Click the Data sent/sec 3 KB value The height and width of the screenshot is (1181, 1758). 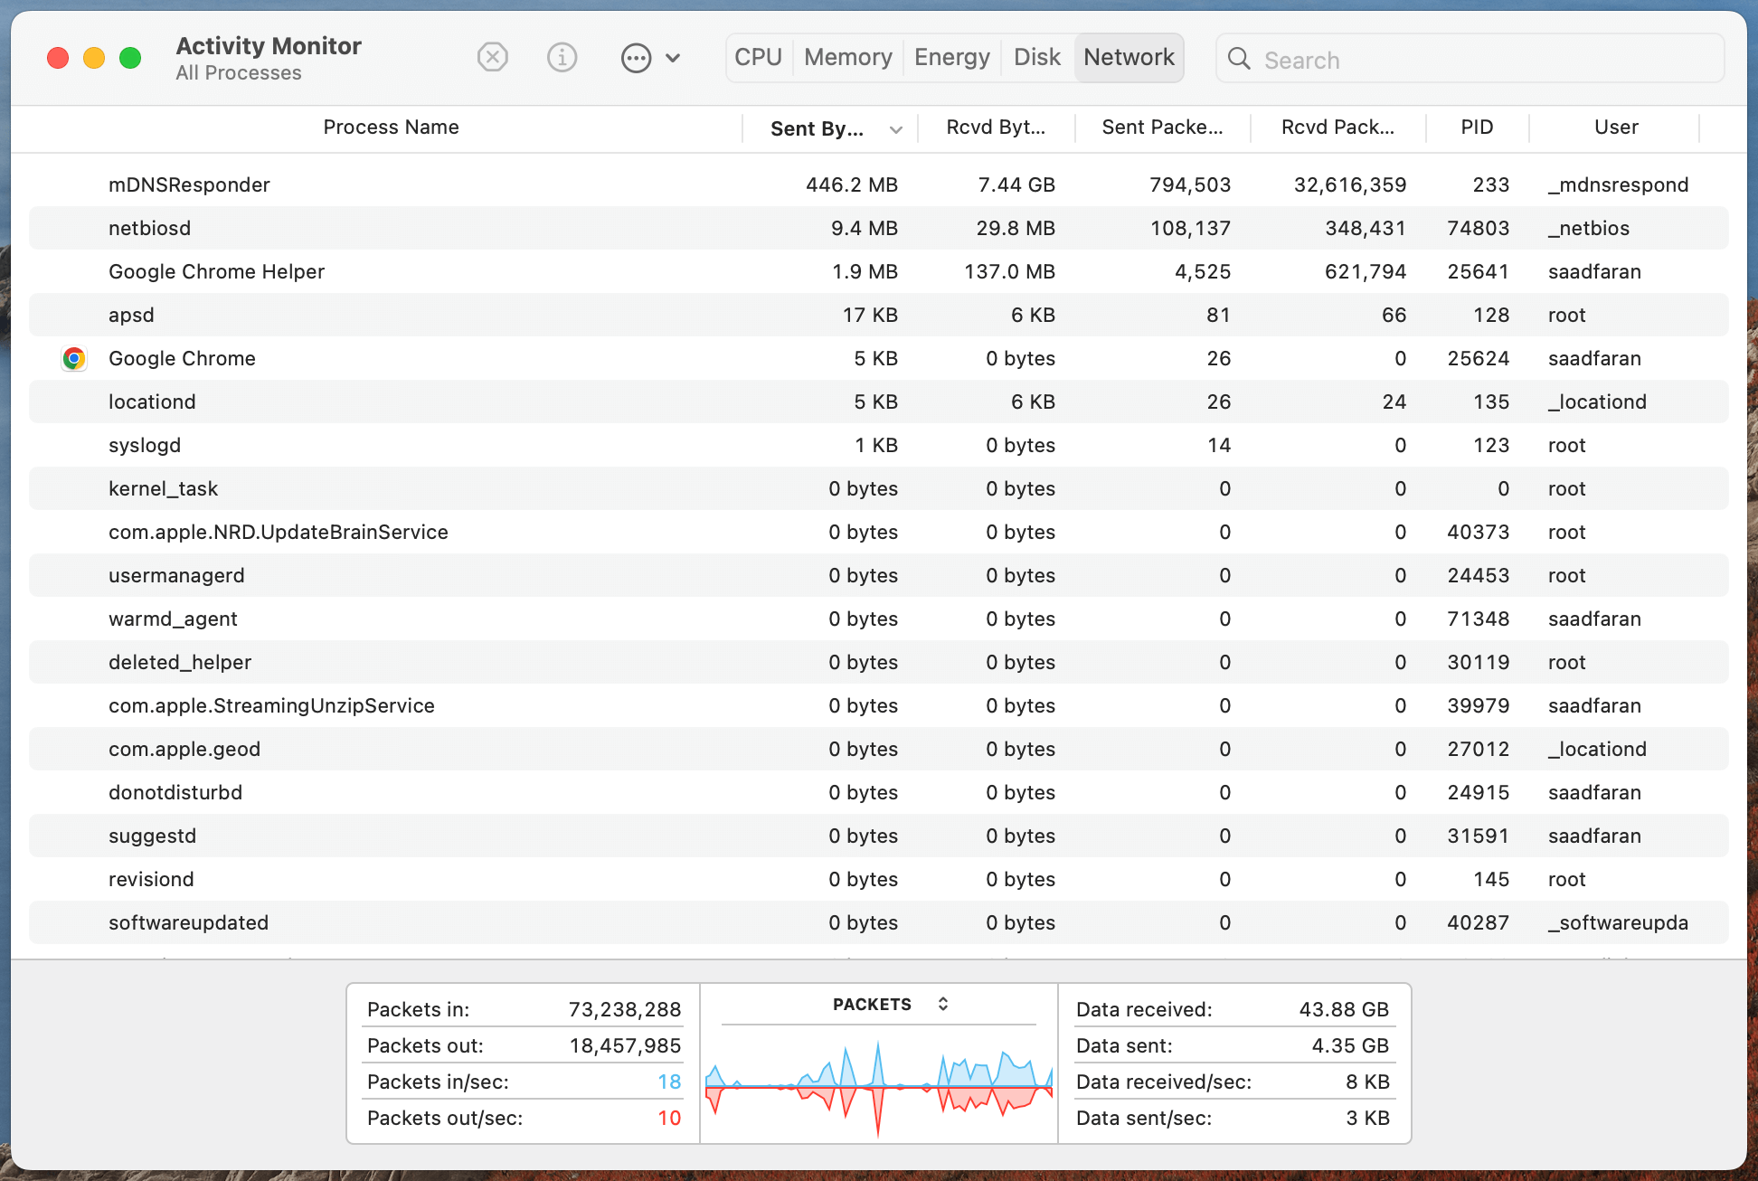click(x=1367, y=1118)
